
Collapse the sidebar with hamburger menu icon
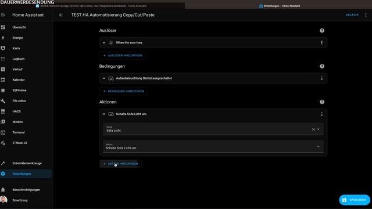tap(3, 15)
